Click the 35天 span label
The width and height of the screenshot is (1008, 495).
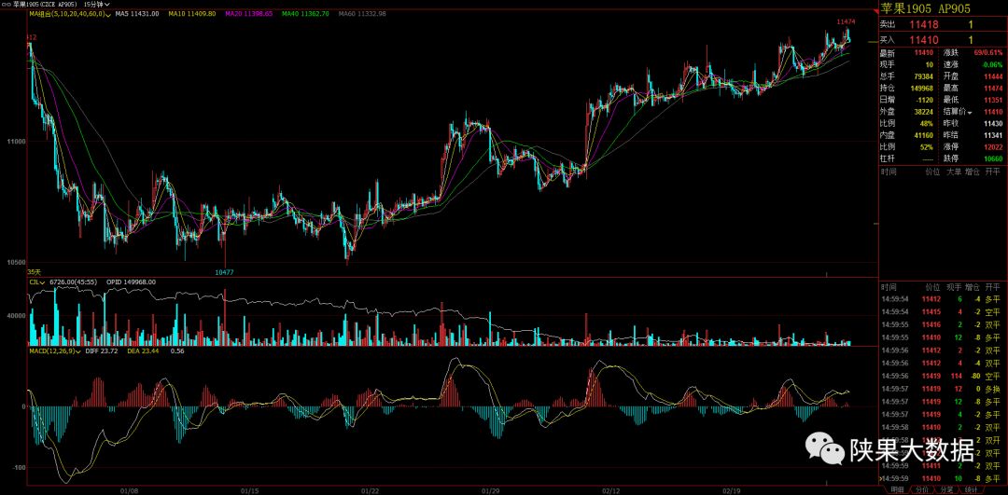35,272
